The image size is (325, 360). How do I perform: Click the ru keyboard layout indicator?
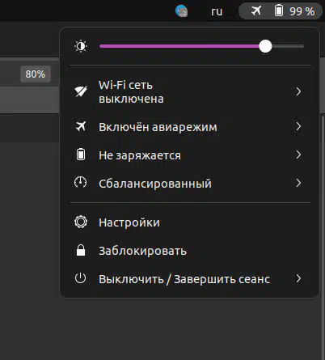point(217,11)
